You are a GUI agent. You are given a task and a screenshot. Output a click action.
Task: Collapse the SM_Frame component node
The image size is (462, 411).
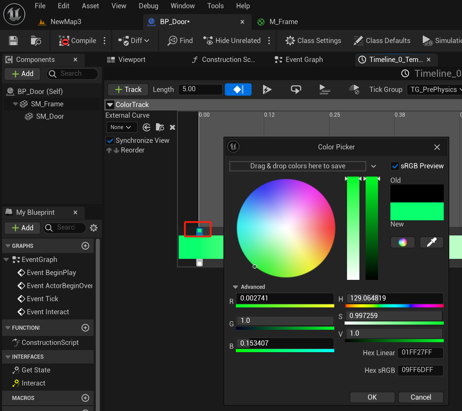pyautogui.click(x=15, y=104)
